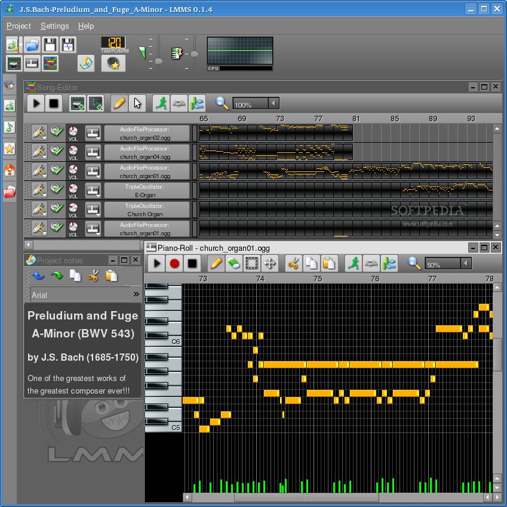The width and height of the screenshot is (507, 507).
Task: Open AudioFileProcessor church_organ02.ogg instrument button
Action: [147, 133]
